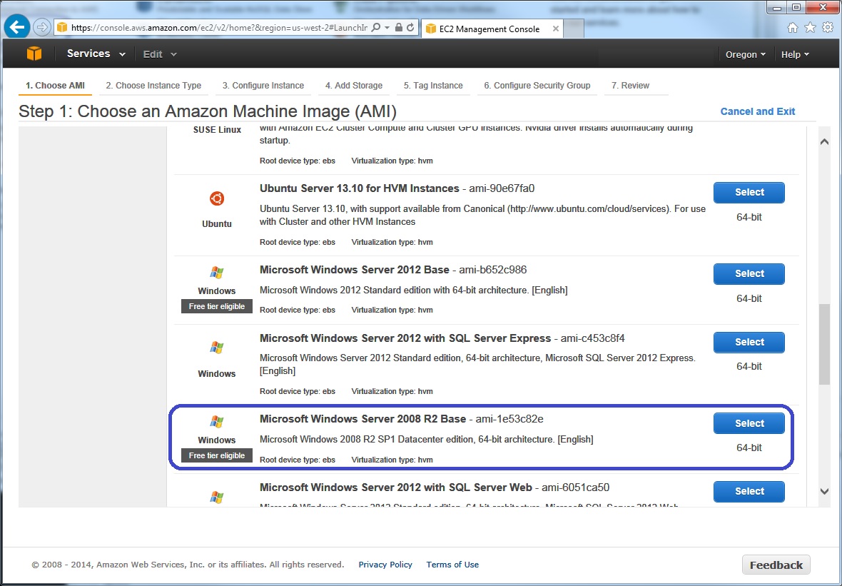
Task: Click the AMI list scrollbar down arrow
Action: point(824,491)
